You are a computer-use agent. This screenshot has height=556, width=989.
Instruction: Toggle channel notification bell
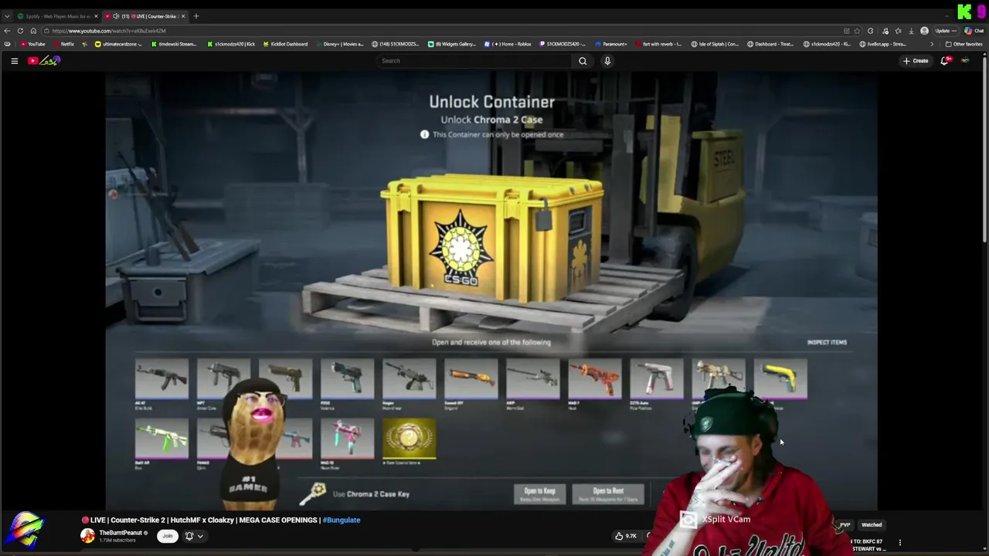tap(189, 536)
